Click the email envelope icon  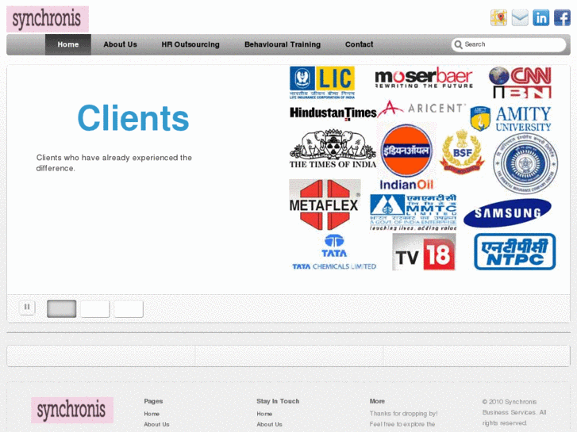pos(520,17)
